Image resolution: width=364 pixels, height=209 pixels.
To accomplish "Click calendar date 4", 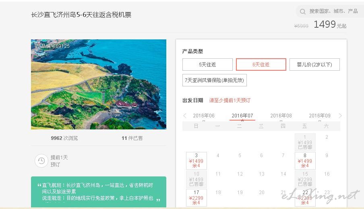I will tap(218, 156).
